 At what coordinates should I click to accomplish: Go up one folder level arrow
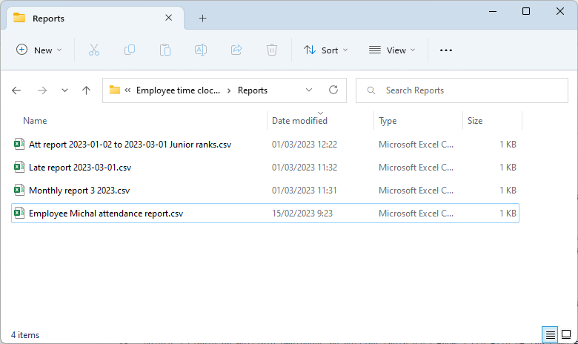[86, 90]
